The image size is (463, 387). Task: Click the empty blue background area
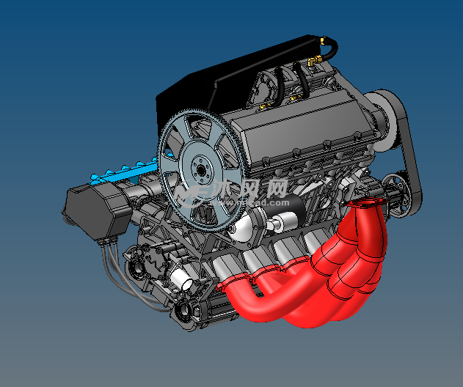point(59,73)
